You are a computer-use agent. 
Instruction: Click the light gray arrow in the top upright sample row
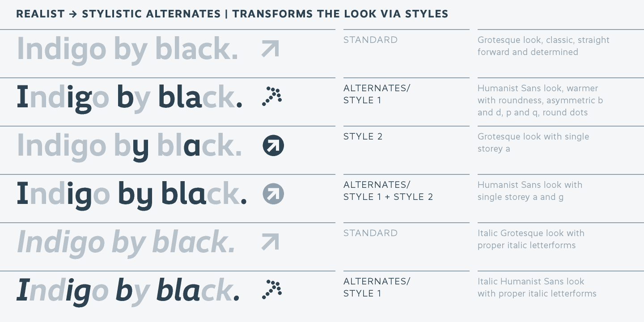[x=270, y=48]
